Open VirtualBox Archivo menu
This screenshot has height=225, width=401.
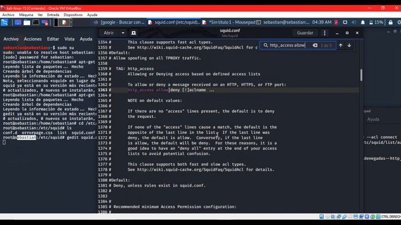(x=8, y=15)
